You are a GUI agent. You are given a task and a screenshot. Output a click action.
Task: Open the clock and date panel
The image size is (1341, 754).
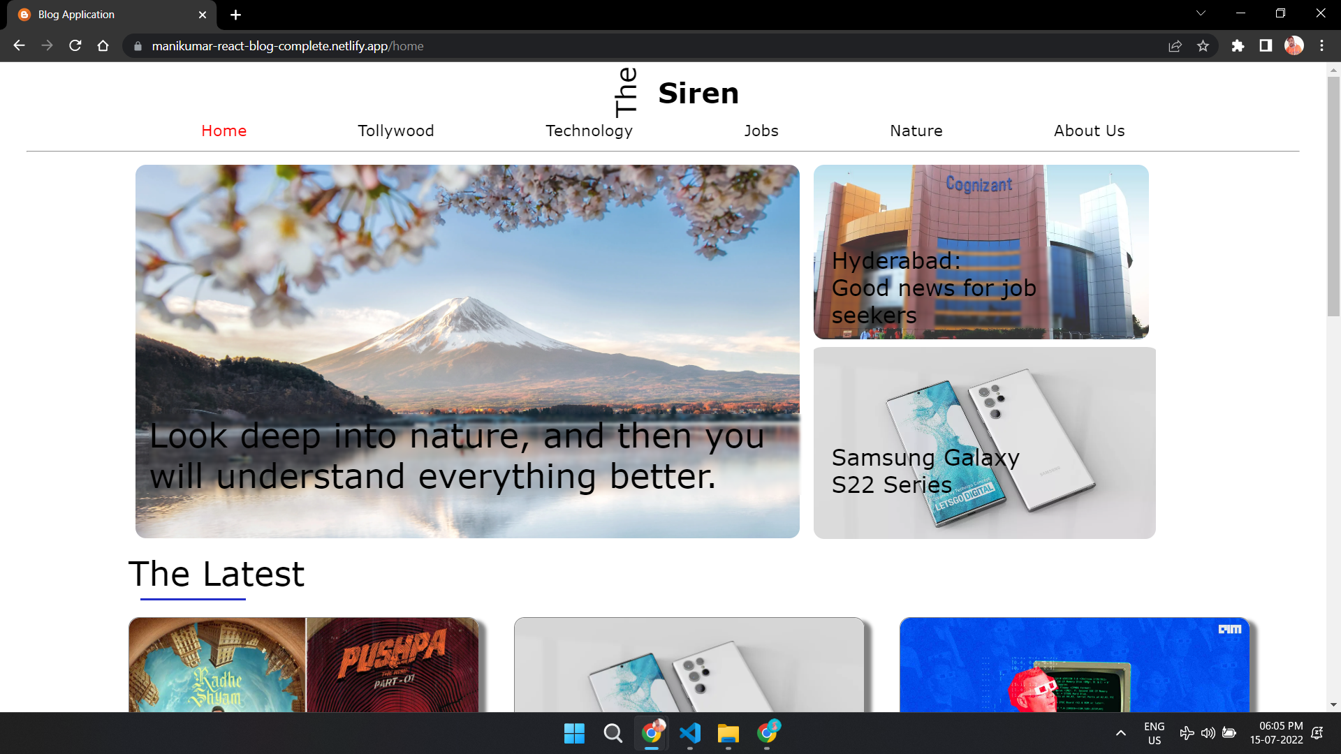point(1276,733)
